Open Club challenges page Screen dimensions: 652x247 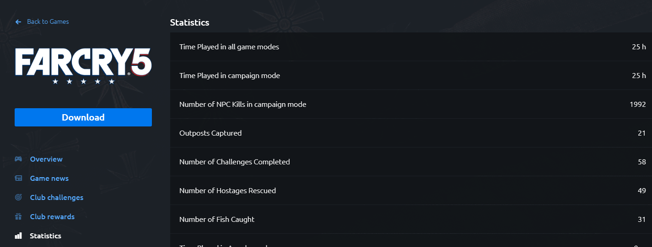(x=57, y=197)
